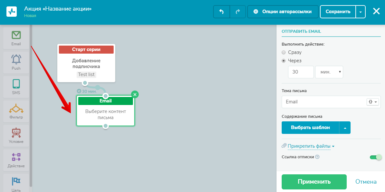Screen dimensions: 385x192
Task: Click the Сохранить button
Action: click(338, 12)
